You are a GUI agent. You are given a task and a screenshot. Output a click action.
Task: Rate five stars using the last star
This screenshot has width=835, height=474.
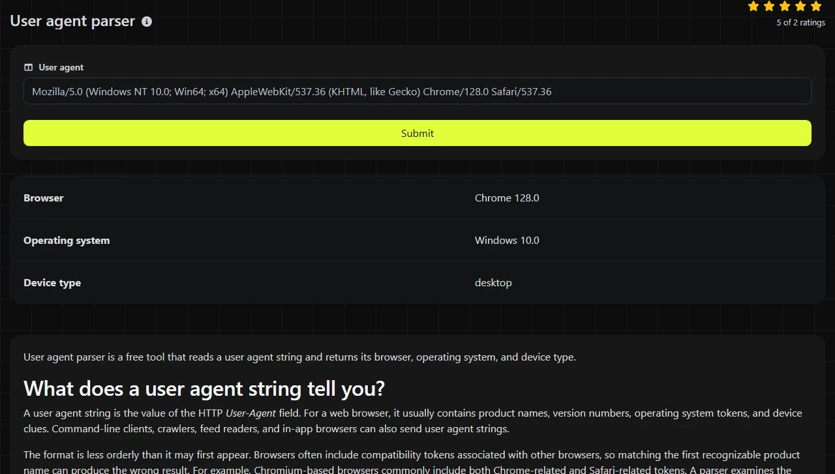tap(816, 7)
